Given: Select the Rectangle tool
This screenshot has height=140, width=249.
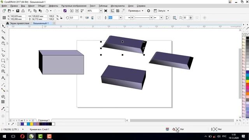Looking at the screenshot, I should pos(3,61).
